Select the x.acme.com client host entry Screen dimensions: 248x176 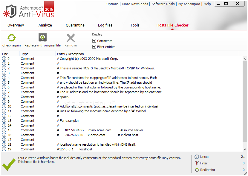pos(98,135)
